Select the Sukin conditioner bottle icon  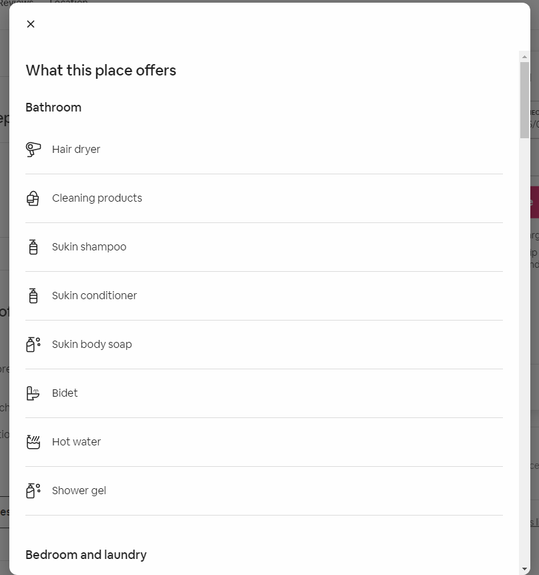(33, 296)
